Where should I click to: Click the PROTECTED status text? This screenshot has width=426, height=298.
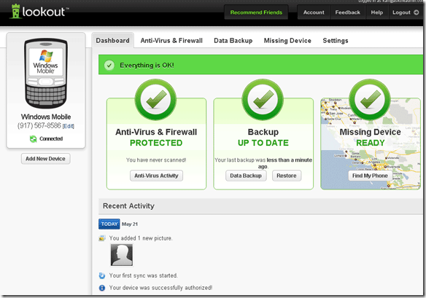coord(156,143)
